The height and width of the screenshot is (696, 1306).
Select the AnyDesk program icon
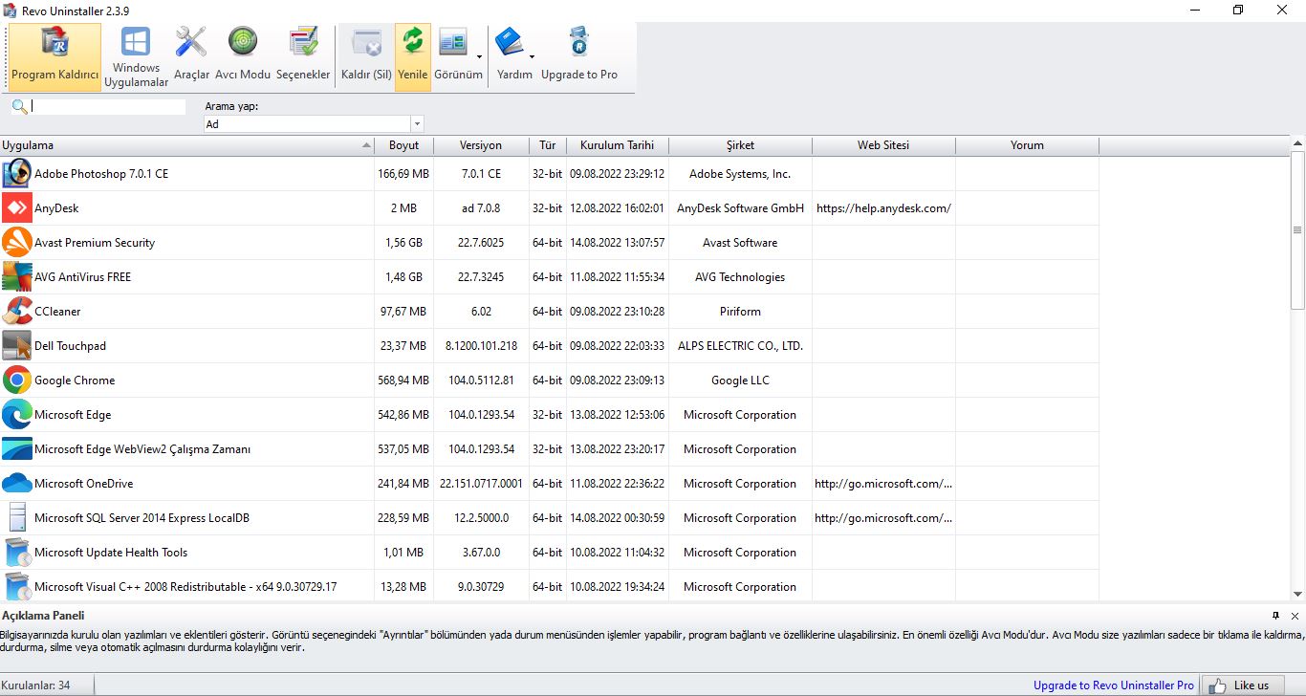[17, 208]
